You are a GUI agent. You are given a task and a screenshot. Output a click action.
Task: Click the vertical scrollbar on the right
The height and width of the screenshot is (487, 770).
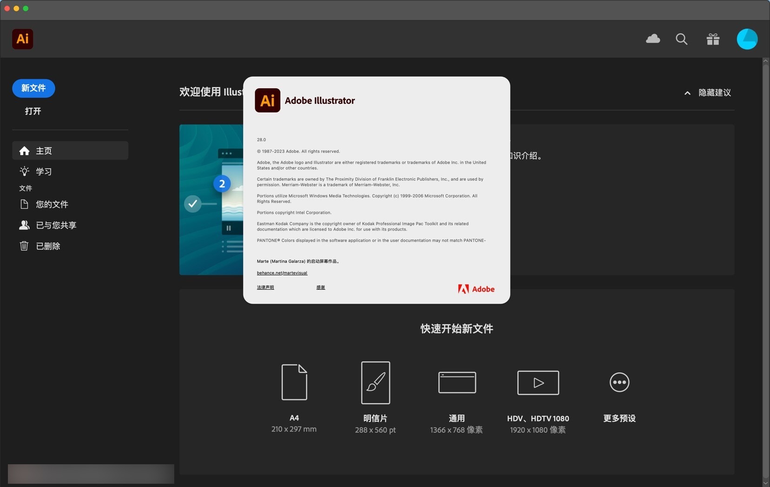click(x=766, y=271)
